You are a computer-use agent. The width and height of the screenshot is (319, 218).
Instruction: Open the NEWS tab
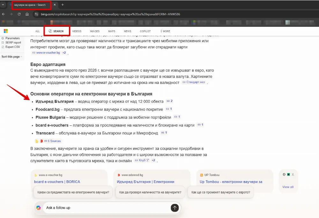(x=128, y=31)
